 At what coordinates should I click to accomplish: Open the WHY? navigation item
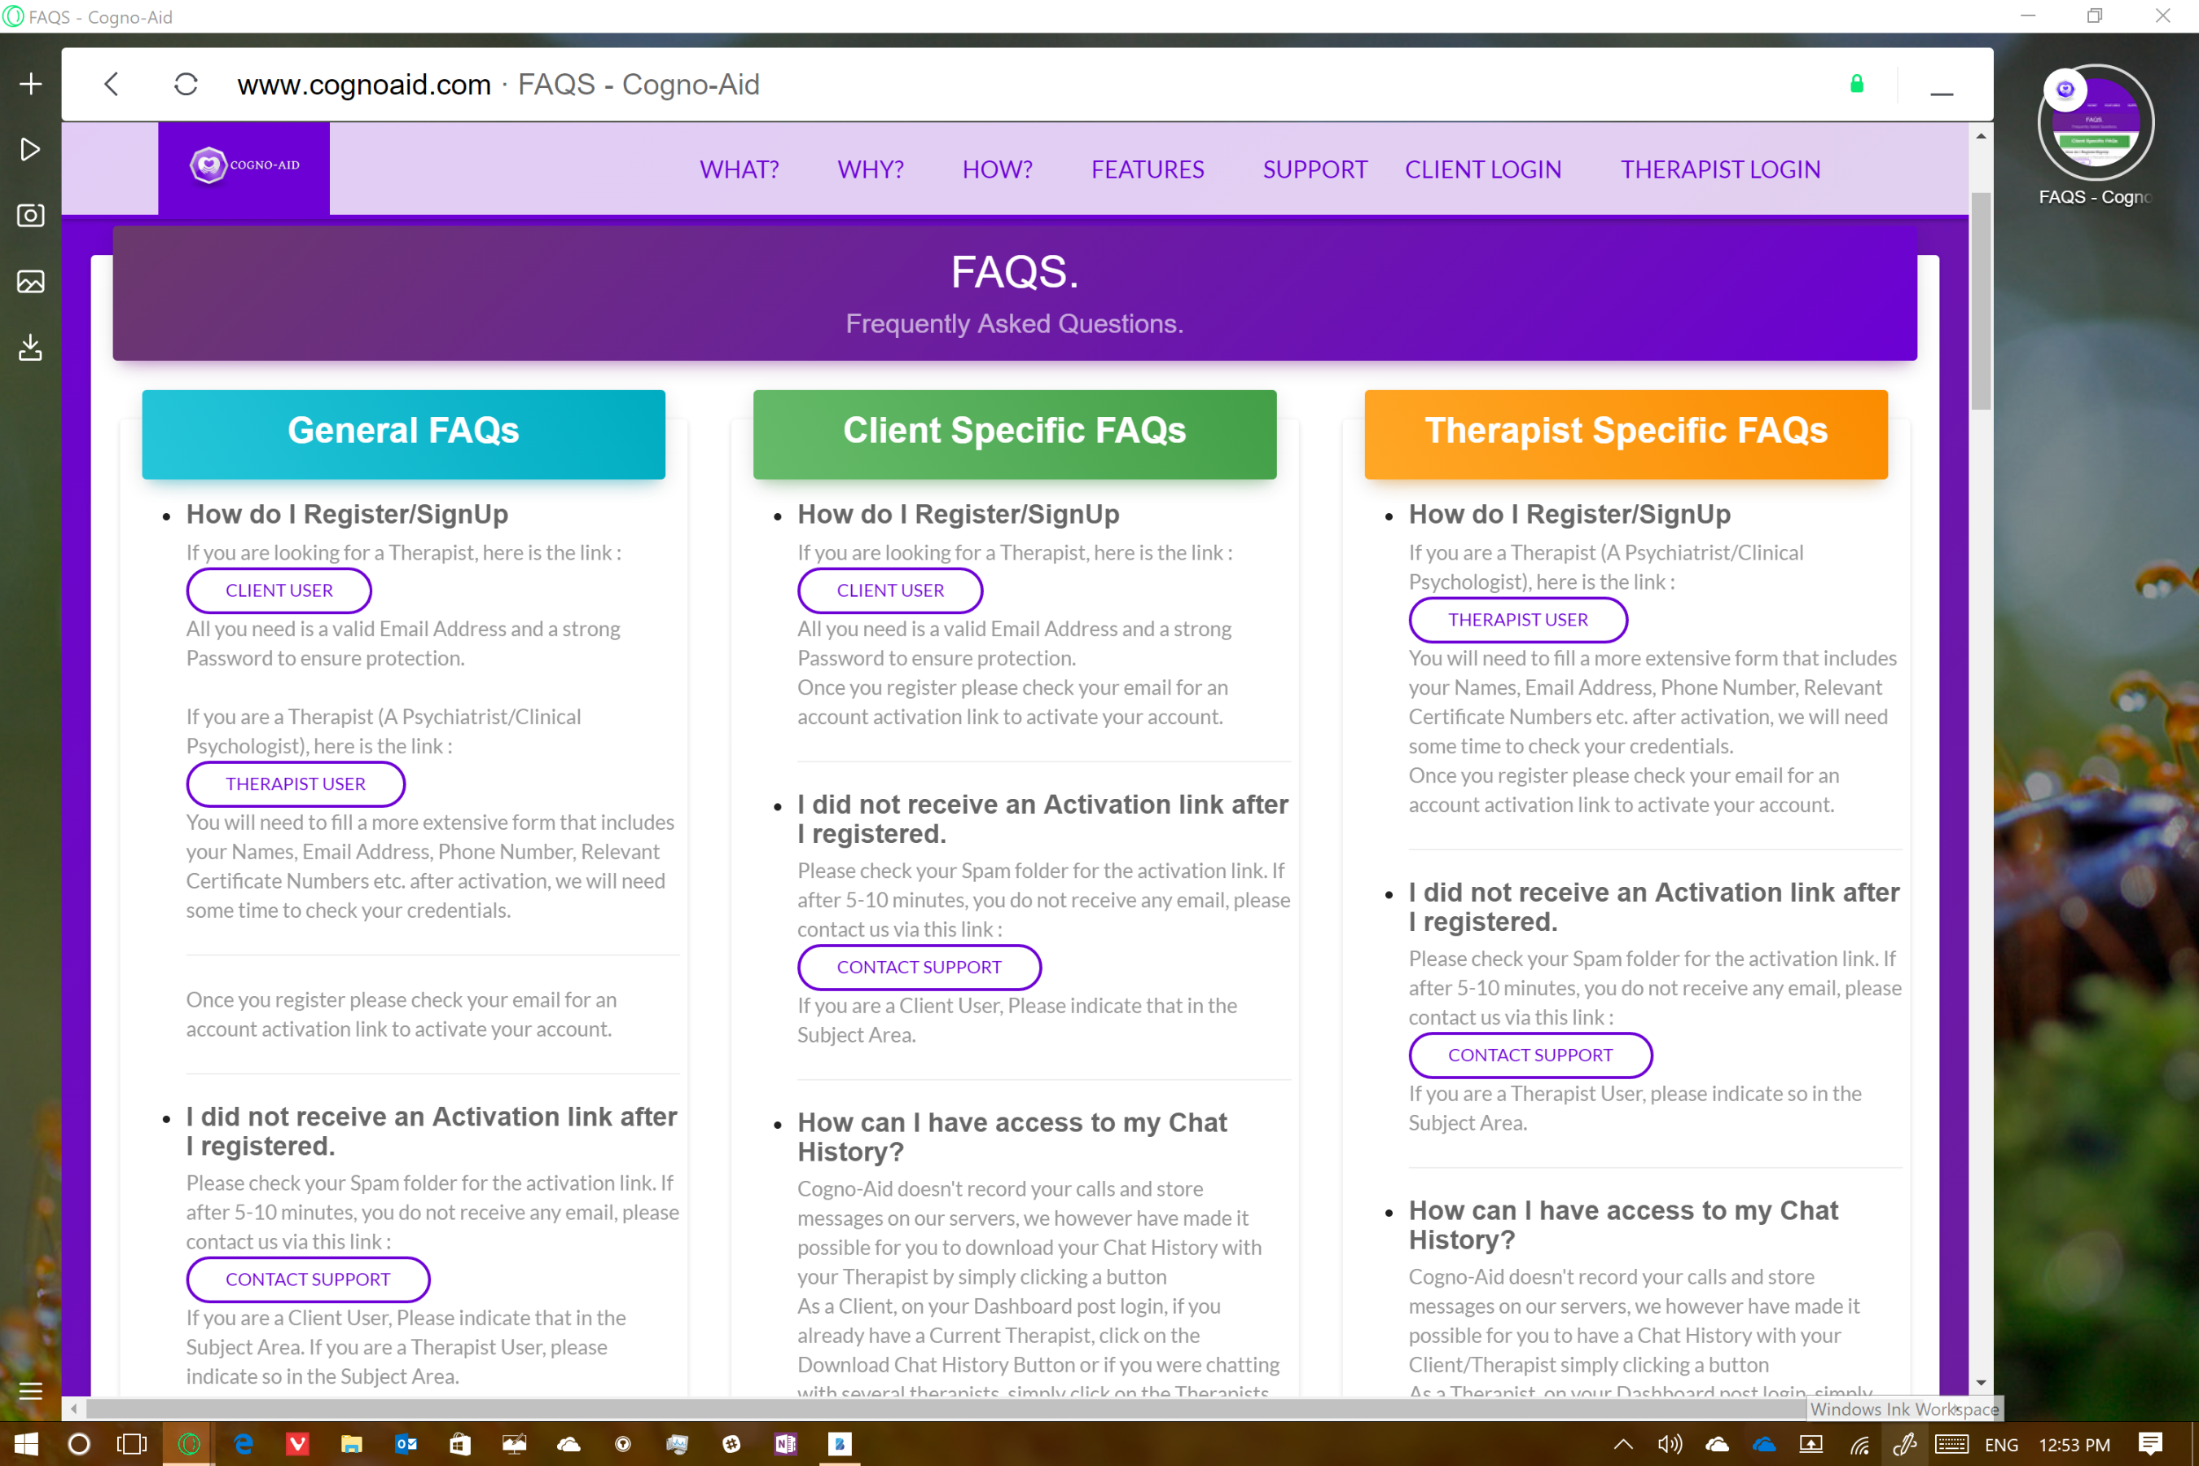[871, 169]
